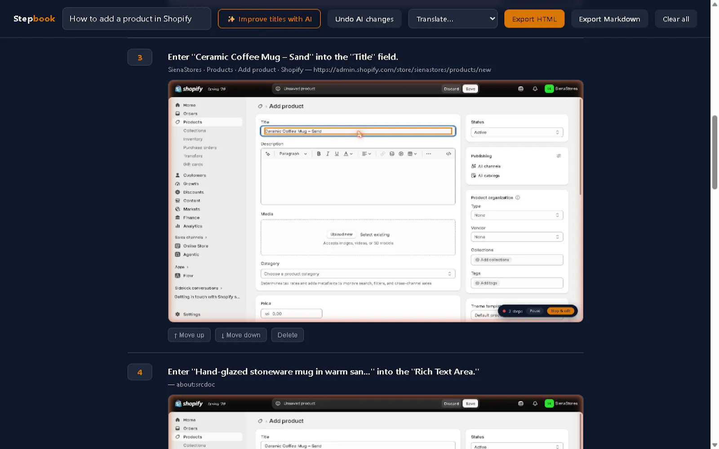Screen dimensions: 719x449
Task: Click sparkle icon on Improve titles button
Action: 231,19
